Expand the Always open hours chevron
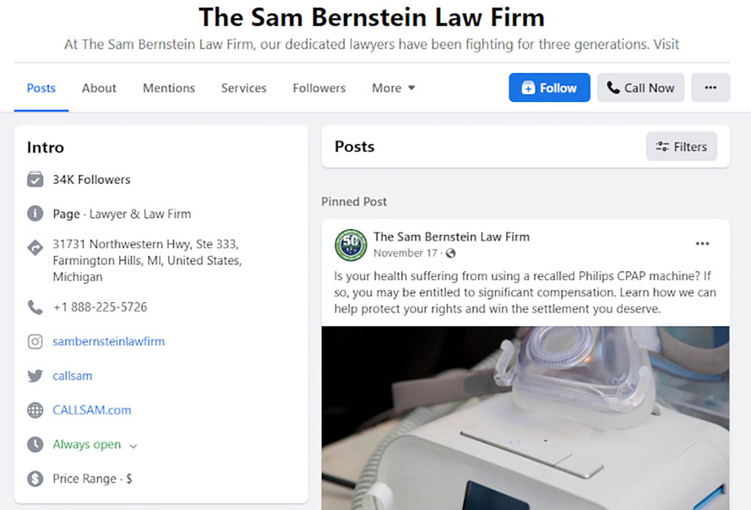The height and width of the screenshot is (510, 751). (133, 445)
